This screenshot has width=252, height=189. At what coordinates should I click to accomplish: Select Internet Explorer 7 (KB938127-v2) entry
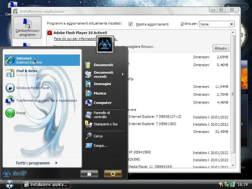pos(155,117)
